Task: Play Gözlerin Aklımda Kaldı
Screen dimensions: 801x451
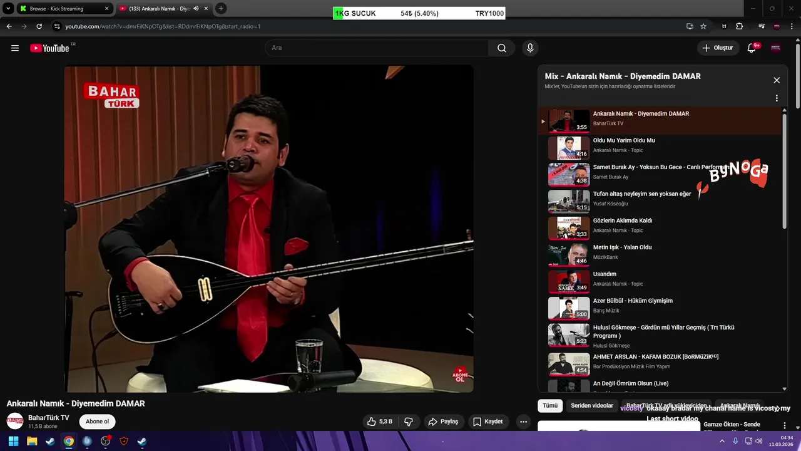Action: click(660, 228)
